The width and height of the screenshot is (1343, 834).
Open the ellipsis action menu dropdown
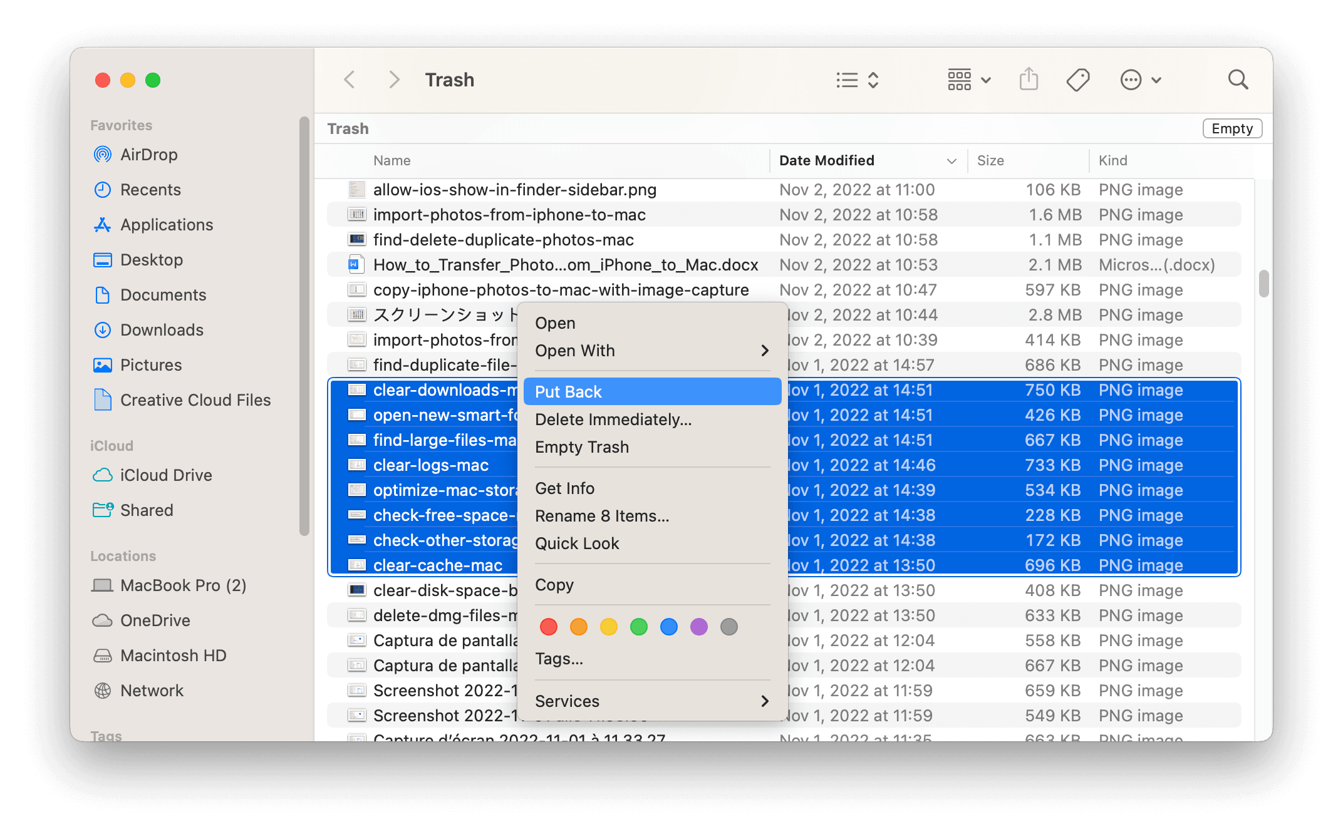pos(1141,80)
